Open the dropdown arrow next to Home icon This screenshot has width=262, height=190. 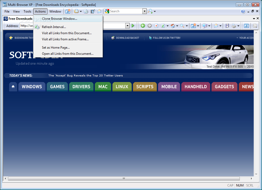pos(177,26)
